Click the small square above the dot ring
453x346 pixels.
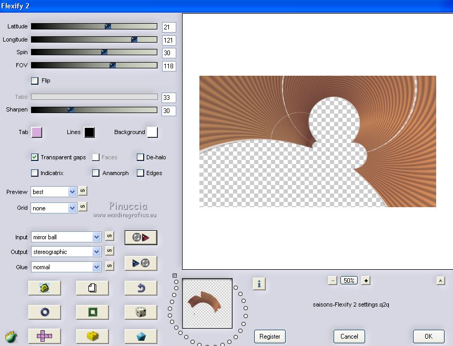pos(175,276)
